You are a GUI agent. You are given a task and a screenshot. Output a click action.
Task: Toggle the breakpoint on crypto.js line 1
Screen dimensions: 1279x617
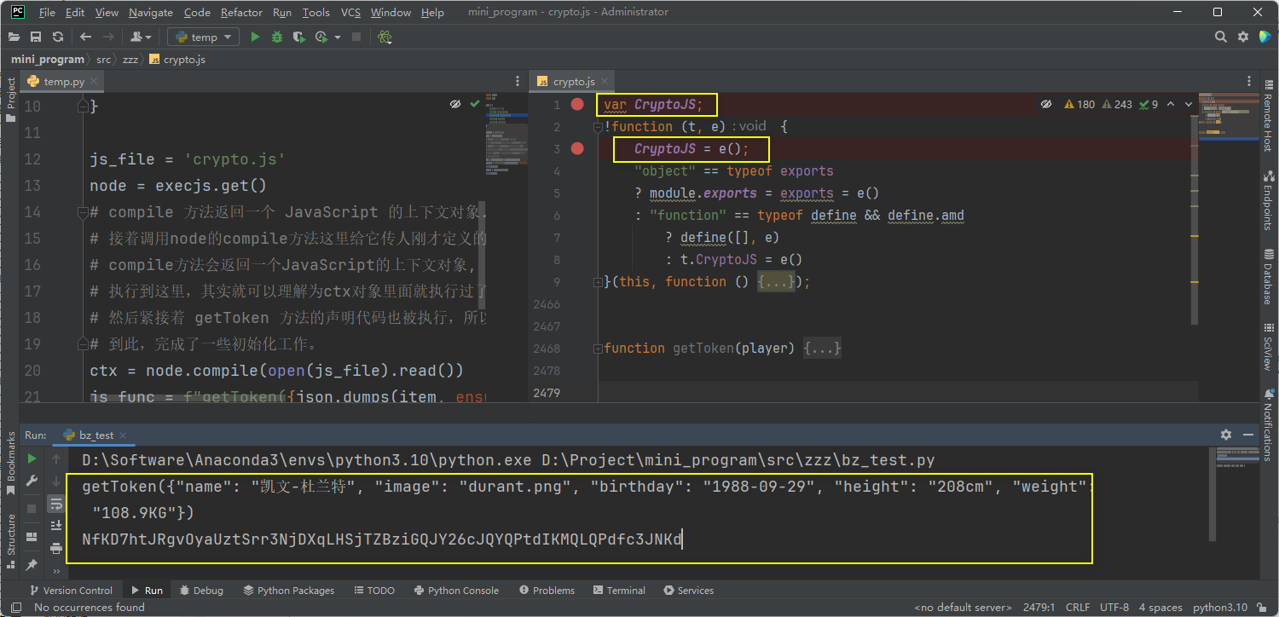577,104
